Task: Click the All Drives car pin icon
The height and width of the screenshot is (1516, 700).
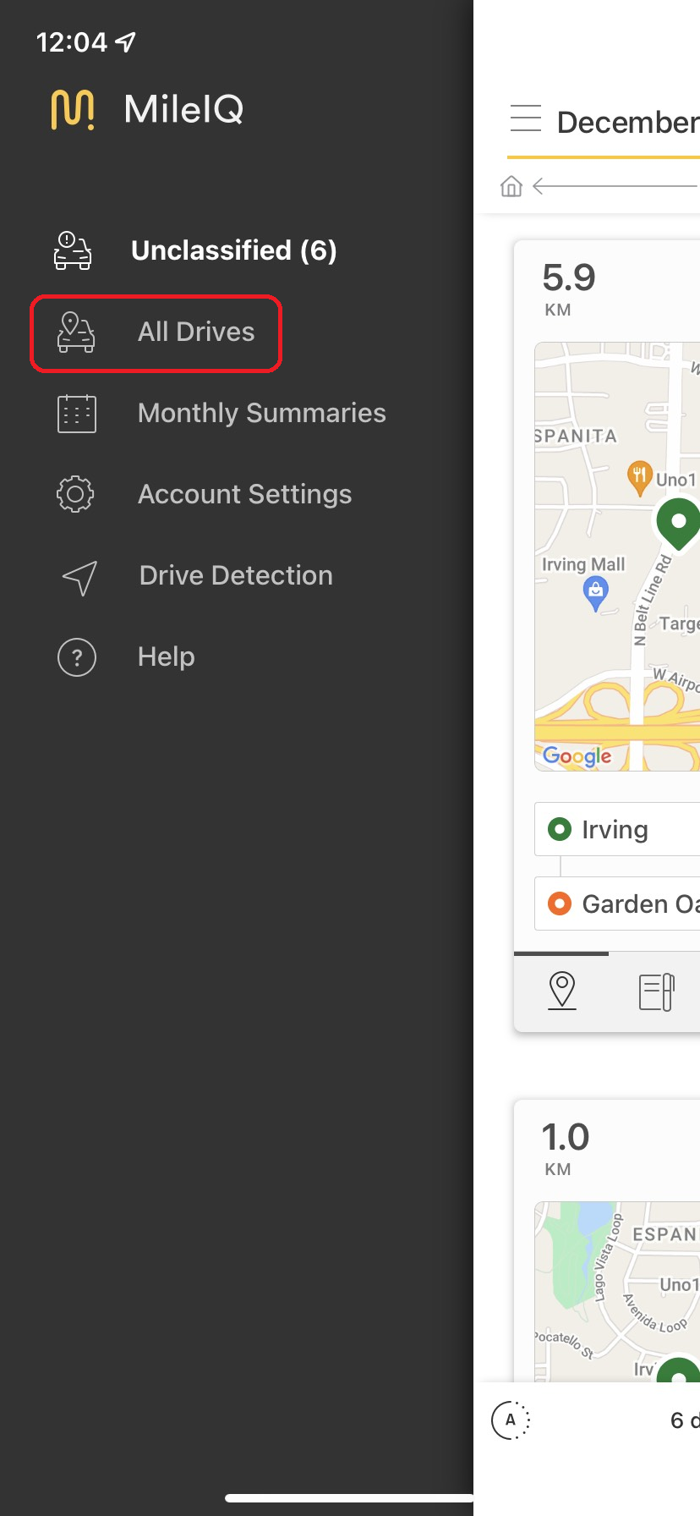Action: coord(75,332)
